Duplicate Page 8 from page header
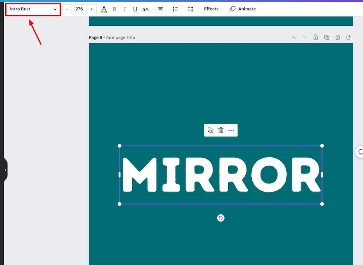The height and width of the screenshot is (265, 363). [x=327, y=37]
